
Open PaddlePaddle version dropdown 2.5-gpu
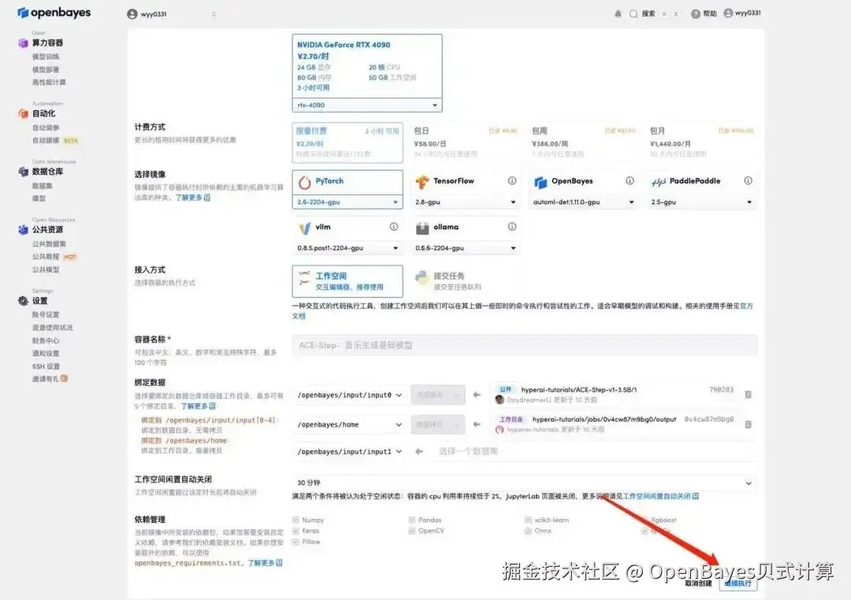point(702,202)
